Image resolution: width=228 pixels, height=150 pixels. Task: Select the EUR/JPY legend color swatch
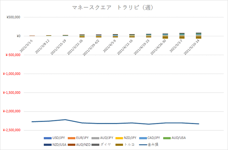(71, 138)
